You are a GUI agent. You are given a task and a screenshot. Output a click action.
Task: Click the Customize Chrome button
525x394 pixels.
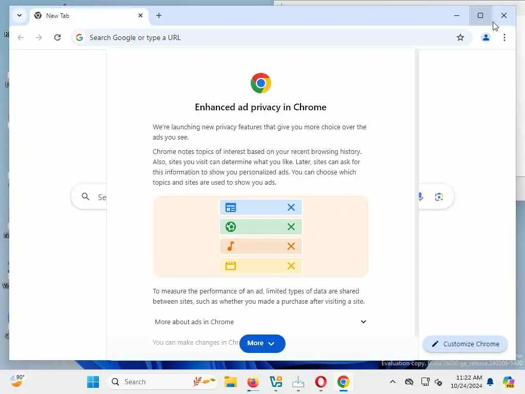466,344
